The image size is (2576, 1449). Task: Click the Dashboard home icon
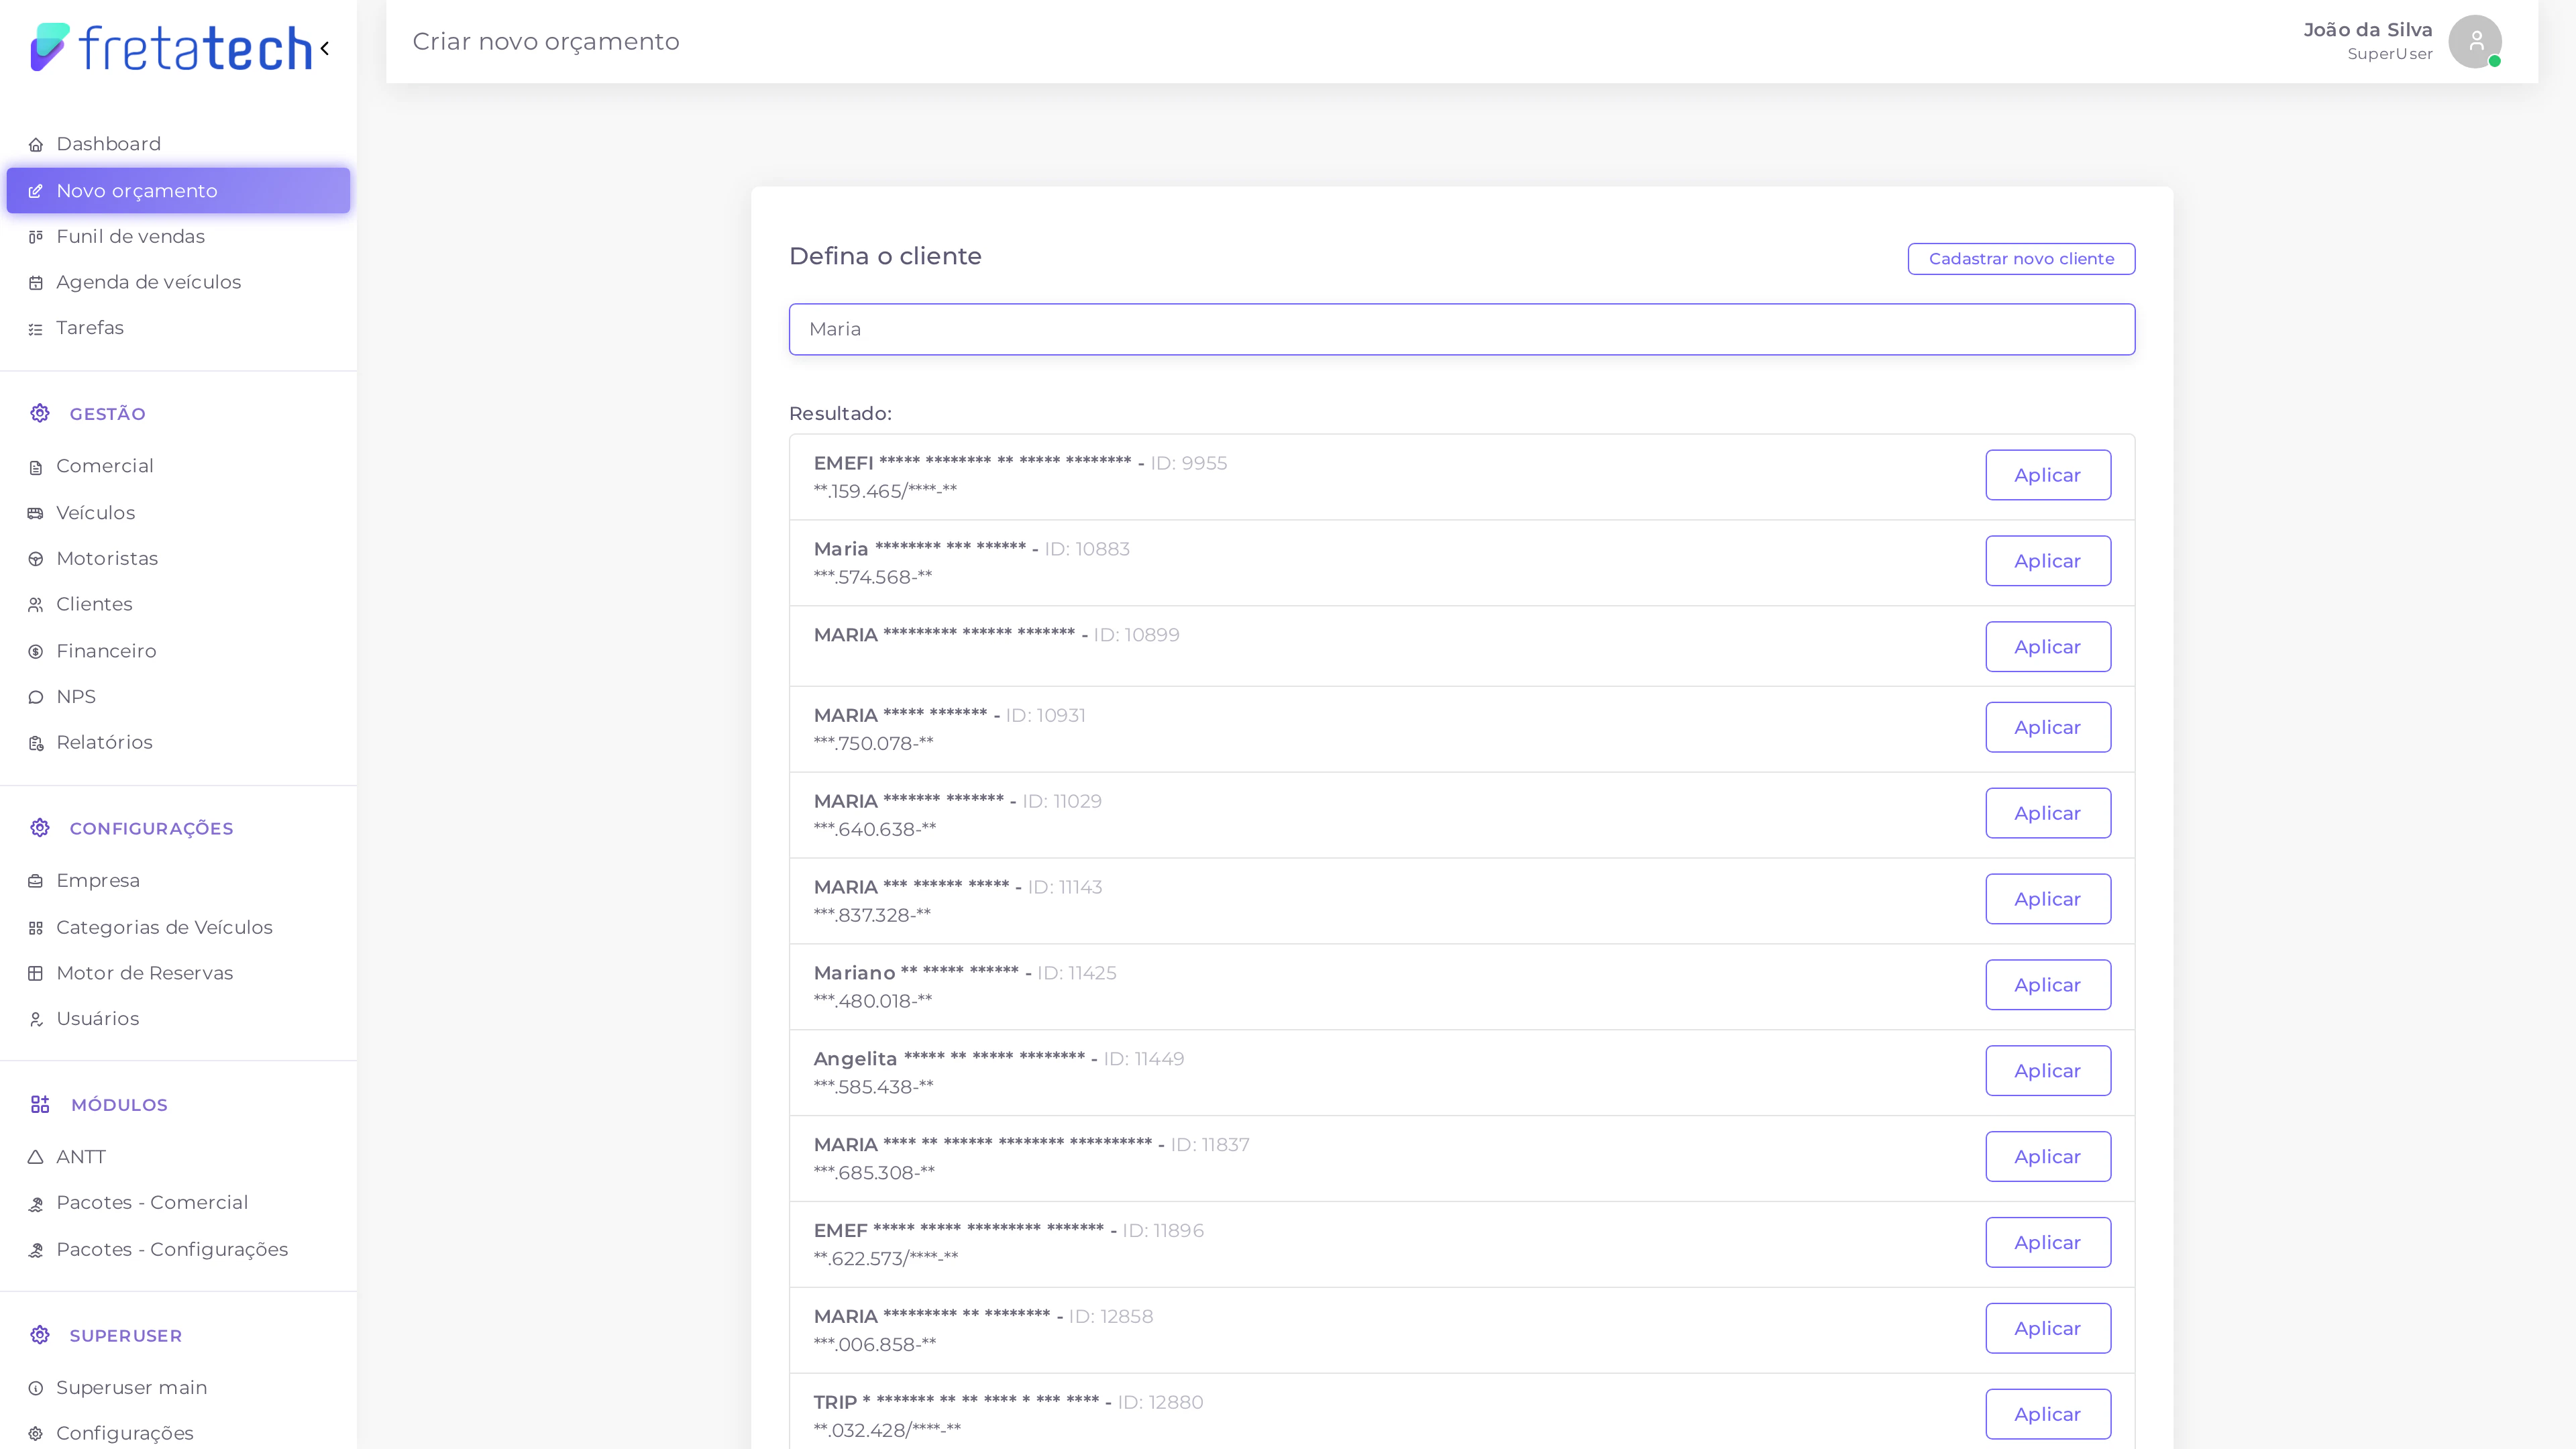click(x=36, y=145)
